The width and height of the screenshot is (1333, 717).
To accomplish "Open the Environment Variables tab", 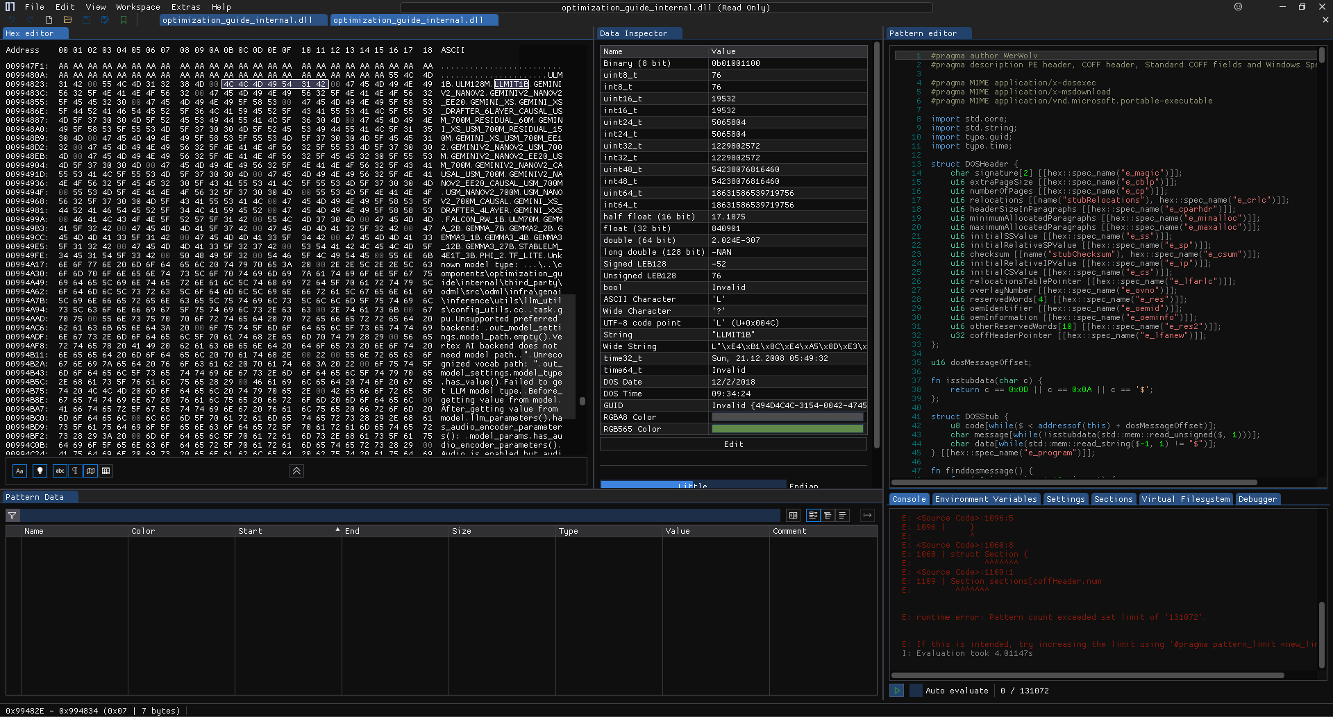I will coord(986,499).
